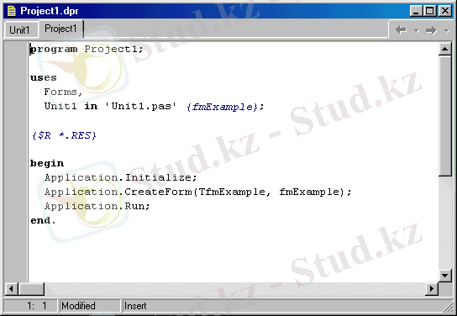
Task: Open the back history dropdown arrow
Action: click(x=417, y=30)
